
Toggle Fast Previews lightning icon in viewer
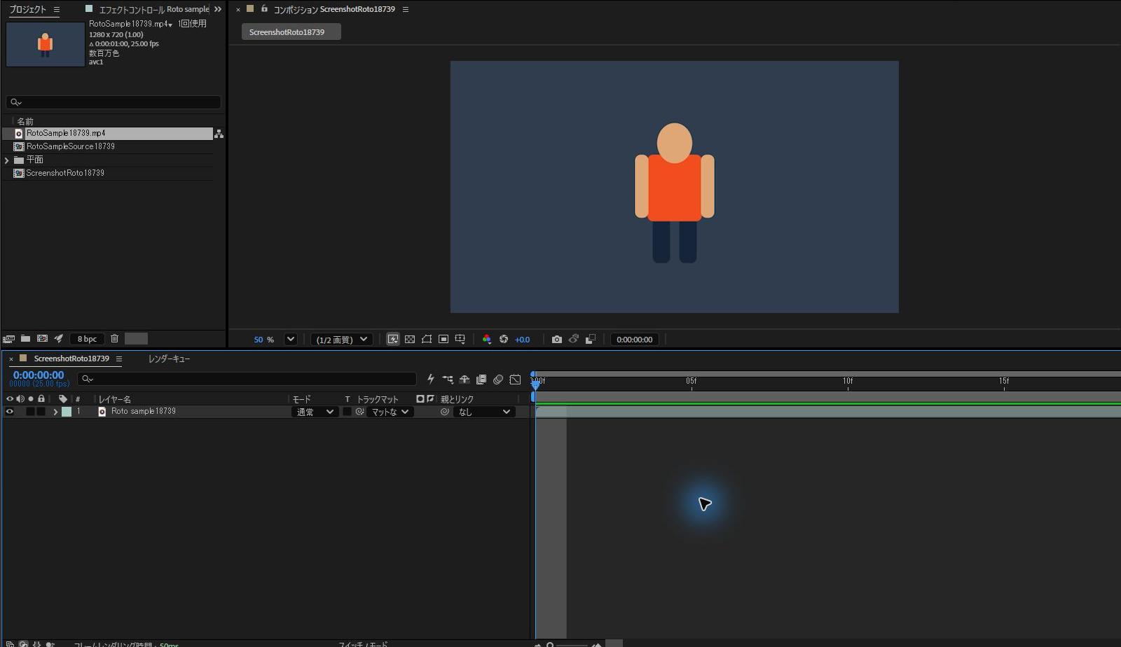(393, 339)
